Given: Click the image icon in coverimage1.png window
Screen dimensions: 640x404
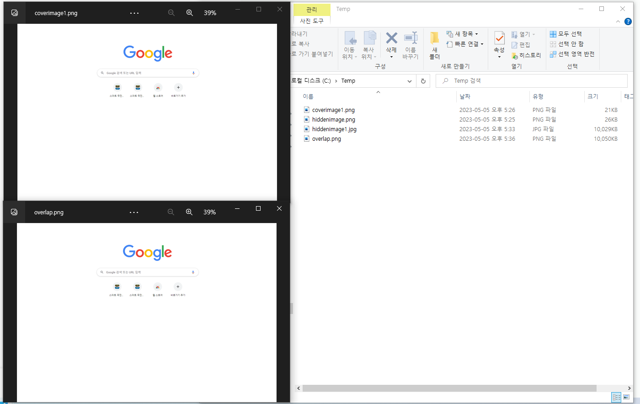Looking at the screenshot, I should pyautogui.click(x=15, y=13).
